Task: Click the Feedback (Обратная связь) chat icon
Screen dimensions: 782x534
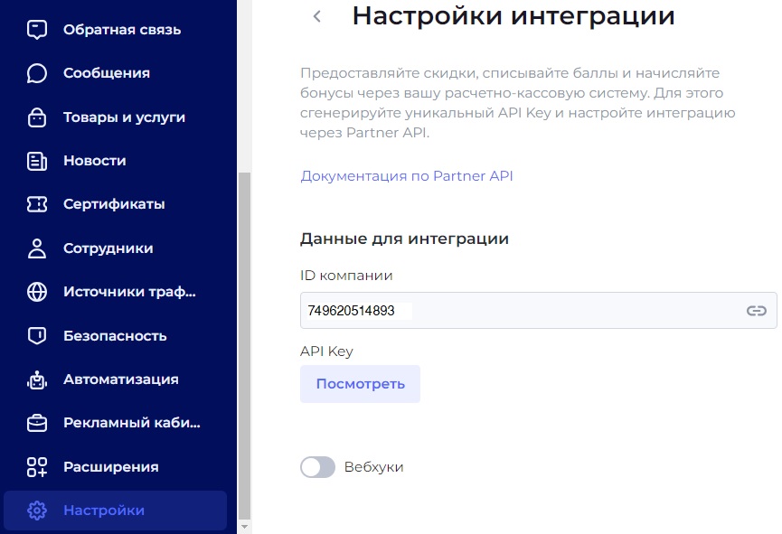Action: click(x=37, y=30)
